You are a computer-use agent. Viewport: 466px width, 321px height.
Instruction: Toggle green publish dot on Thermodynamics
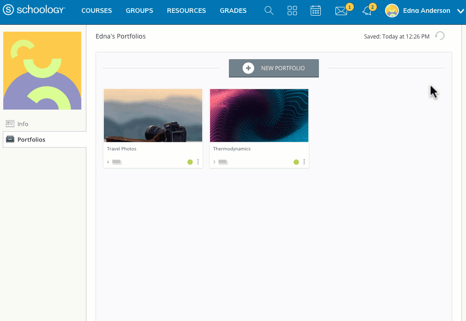(x=296, y=162)
